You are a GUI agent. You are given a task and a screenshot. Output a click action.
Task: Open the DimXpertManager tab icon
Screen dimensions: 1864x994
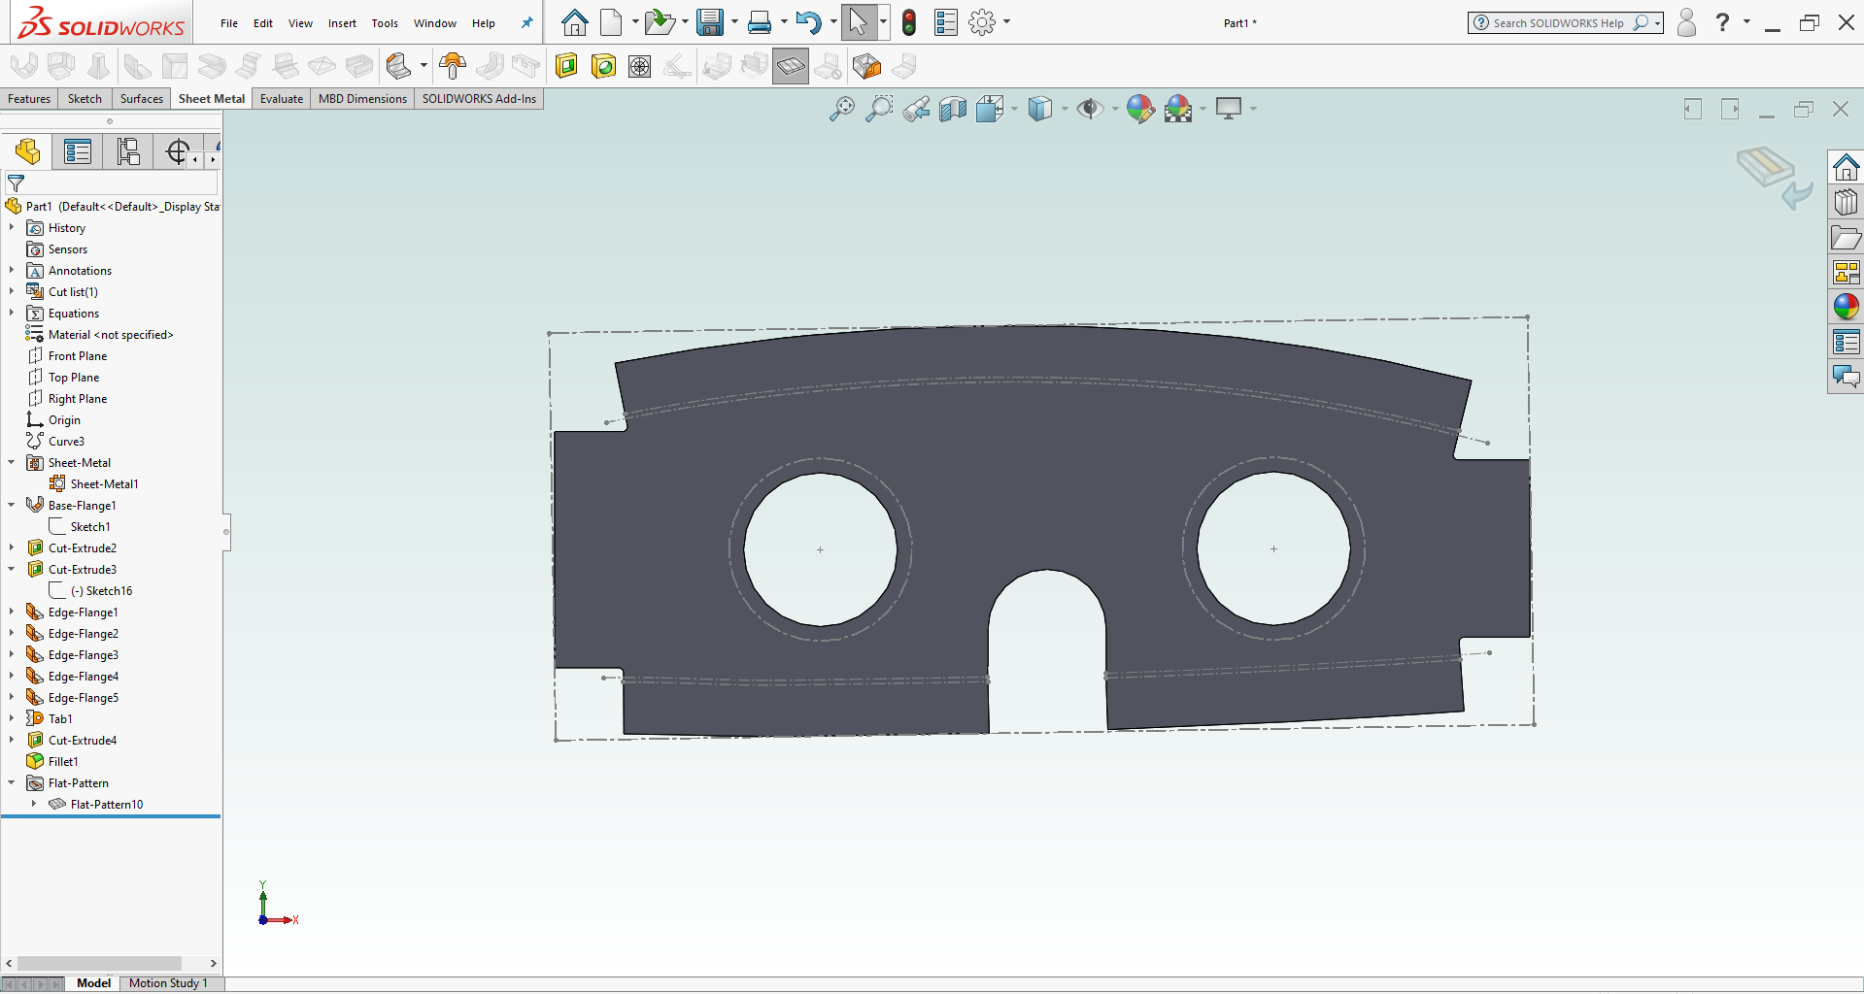tap(178, 151)
